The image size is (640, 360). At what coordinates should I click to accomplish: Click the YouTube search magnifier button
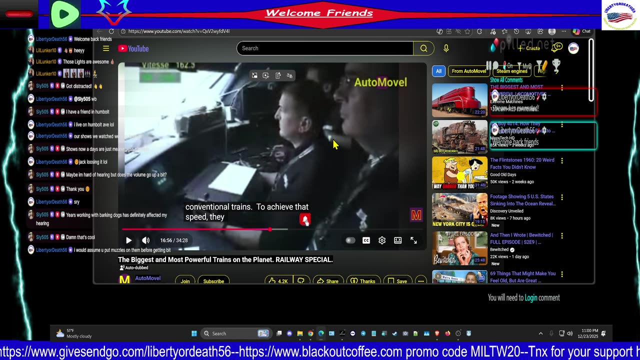tap(423, 48)
